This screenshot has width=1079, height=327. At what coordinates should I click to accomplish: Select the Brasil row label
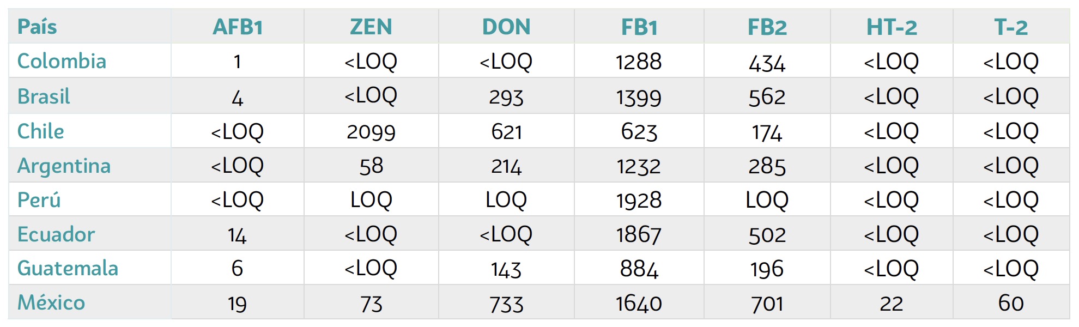pyautogui.click(x=44, y=96)
